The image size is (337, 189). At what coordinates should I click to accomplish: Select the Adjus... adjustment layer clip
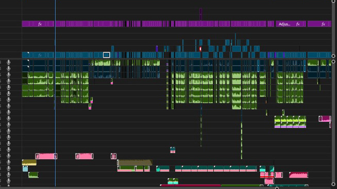click(x=291, y=24)
